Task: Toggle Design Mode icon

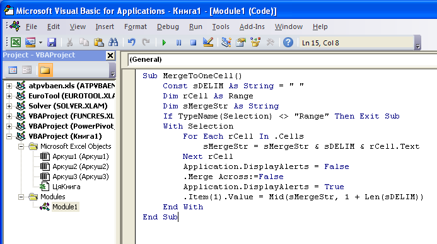Action: pos(208,42)
